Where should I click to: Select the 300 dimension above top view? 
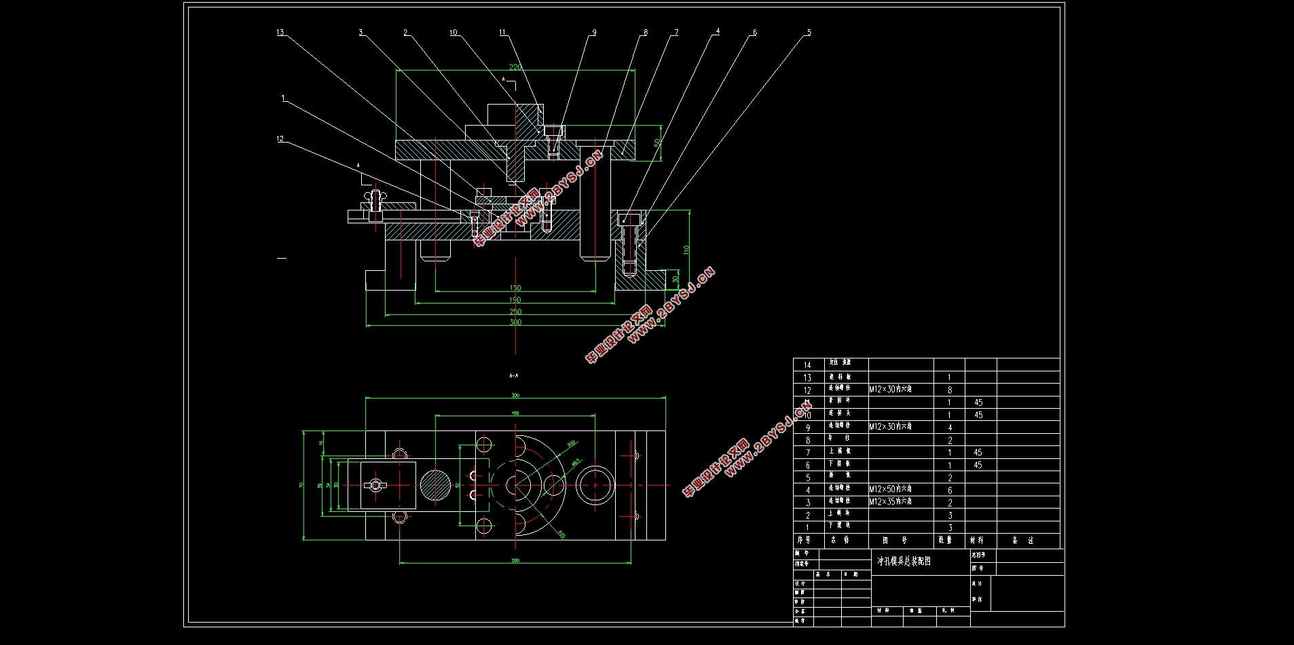coord(515,395)
